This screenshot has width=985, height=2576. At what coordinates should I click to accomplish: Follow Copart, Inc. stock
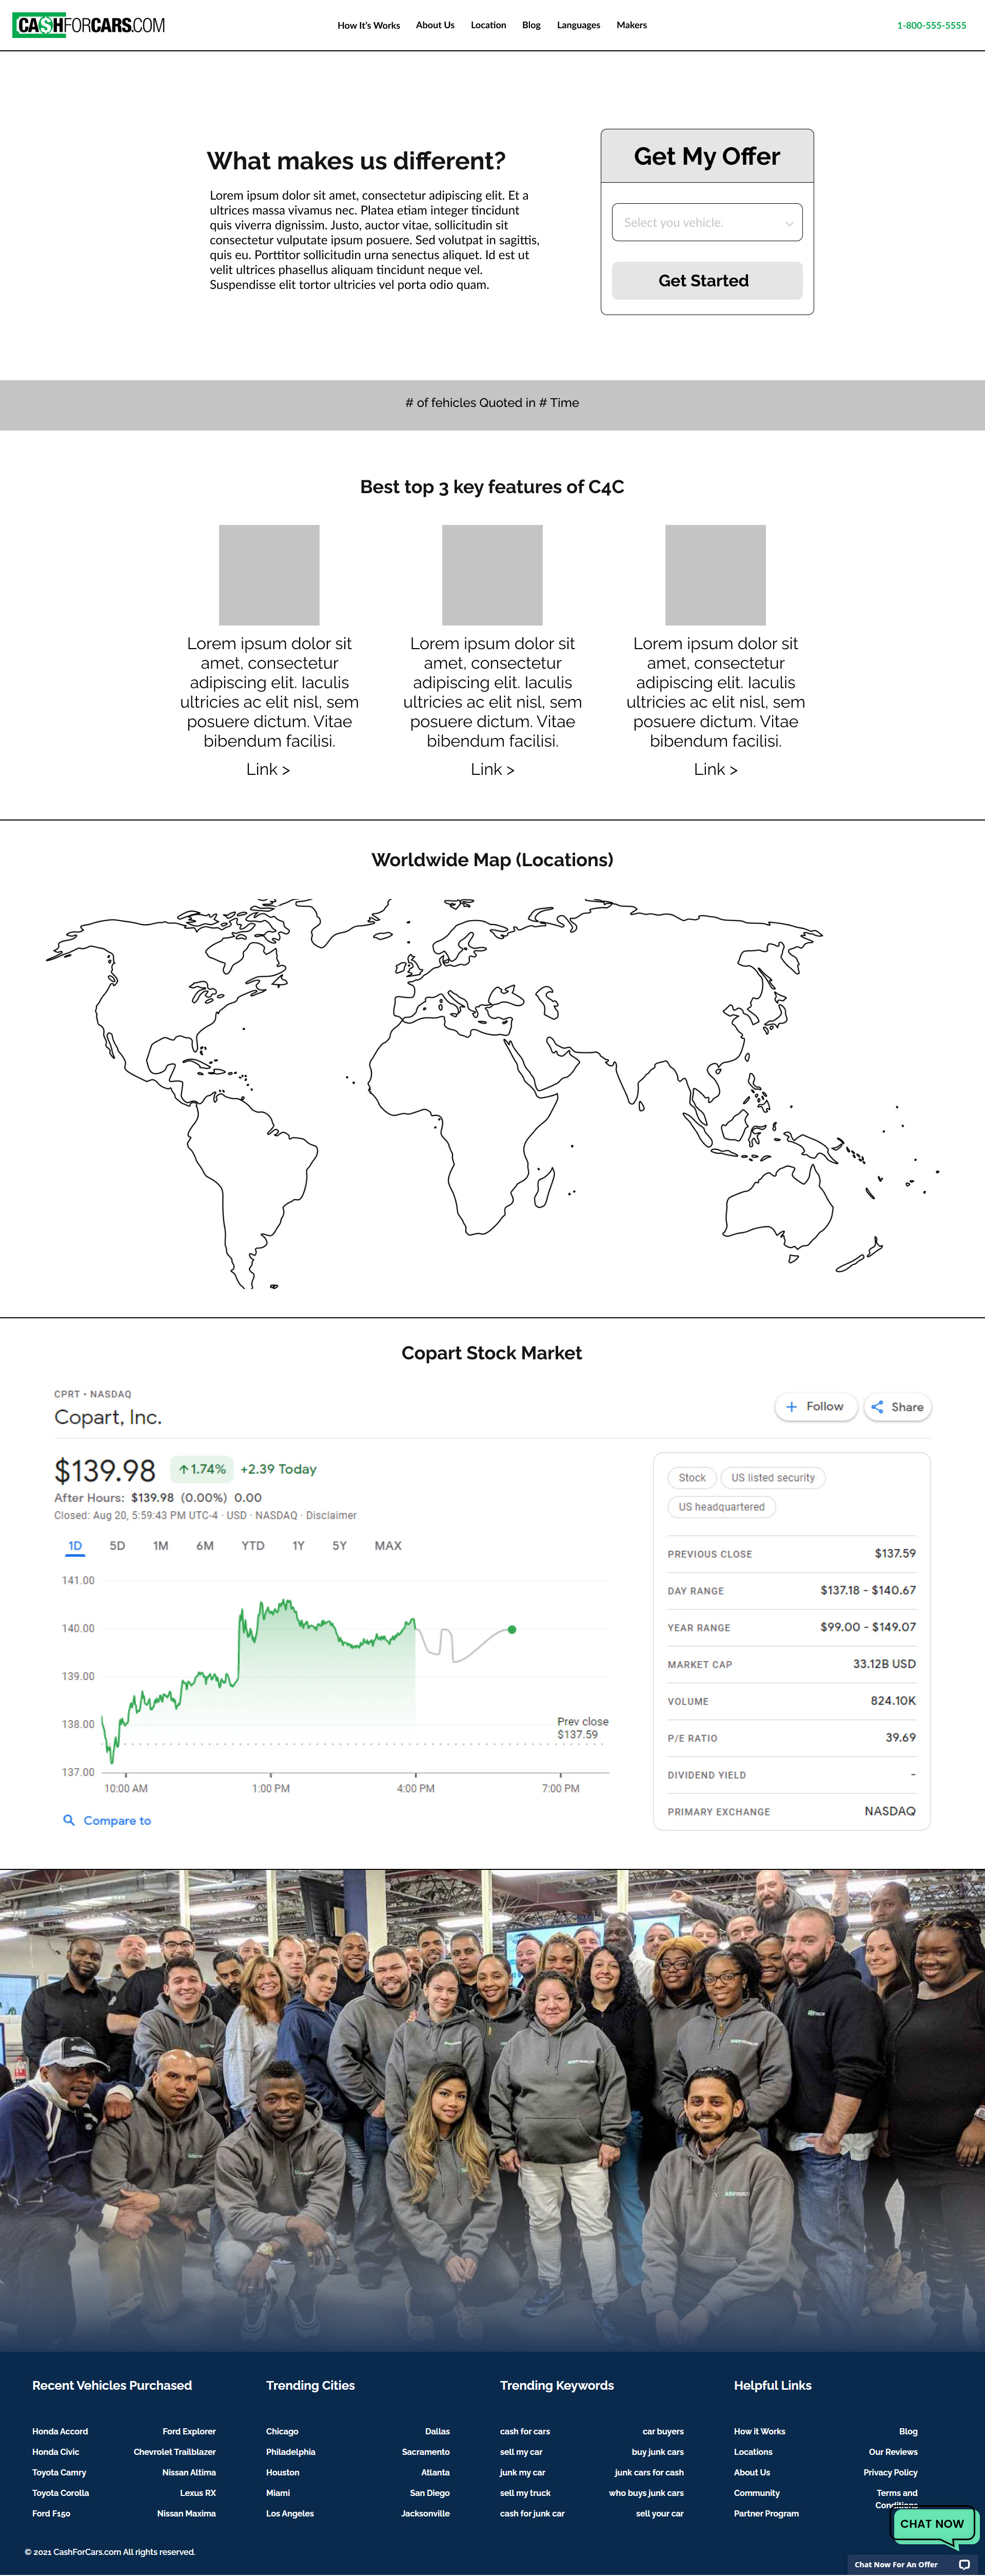(x=815, y=1406)
